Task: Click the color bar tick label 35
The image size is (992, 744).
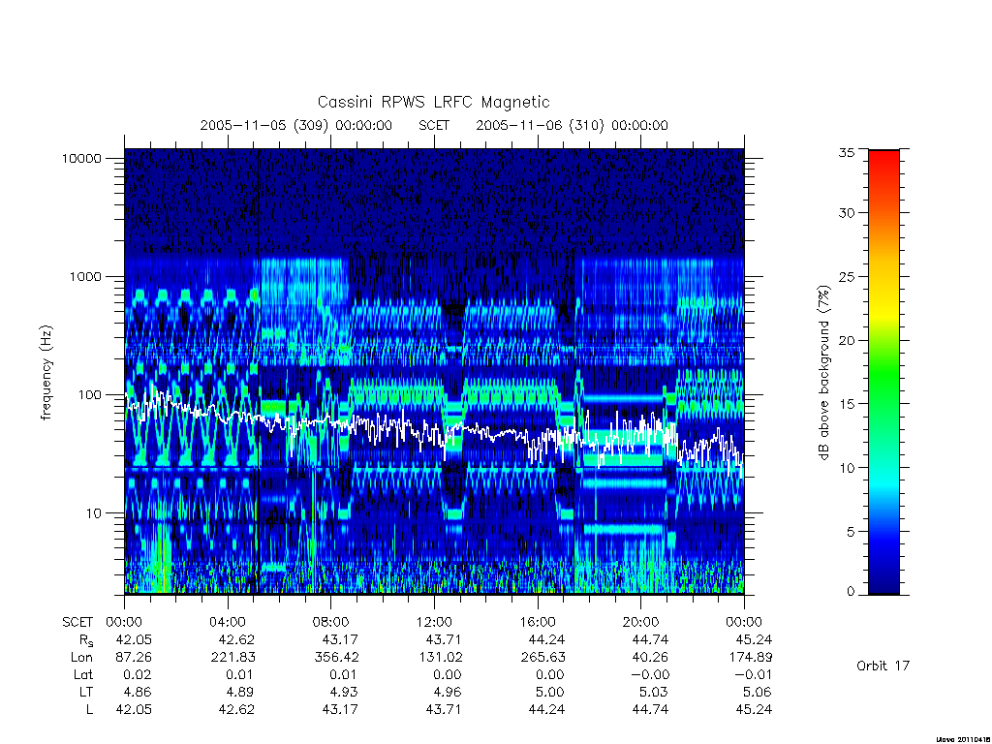Action: pos(847,152)
